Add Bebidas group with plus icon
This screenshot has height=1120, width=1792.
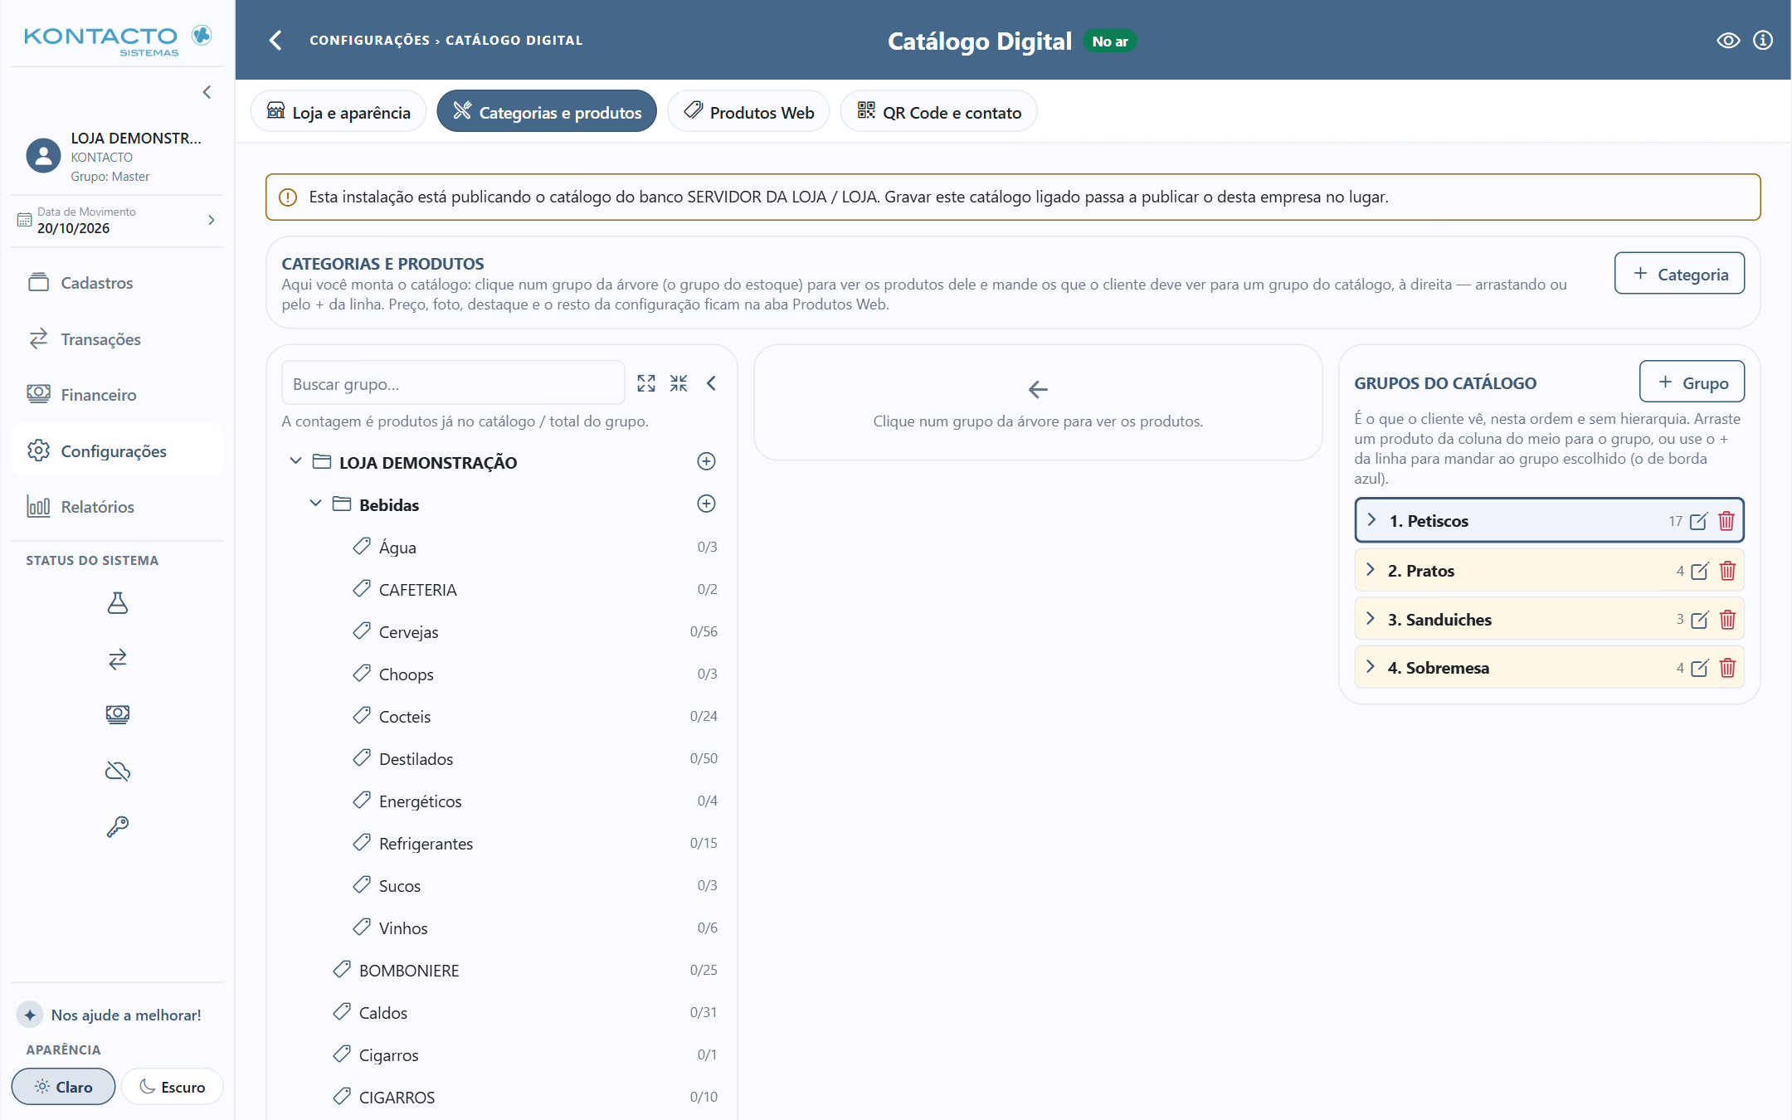click(706, 504)
